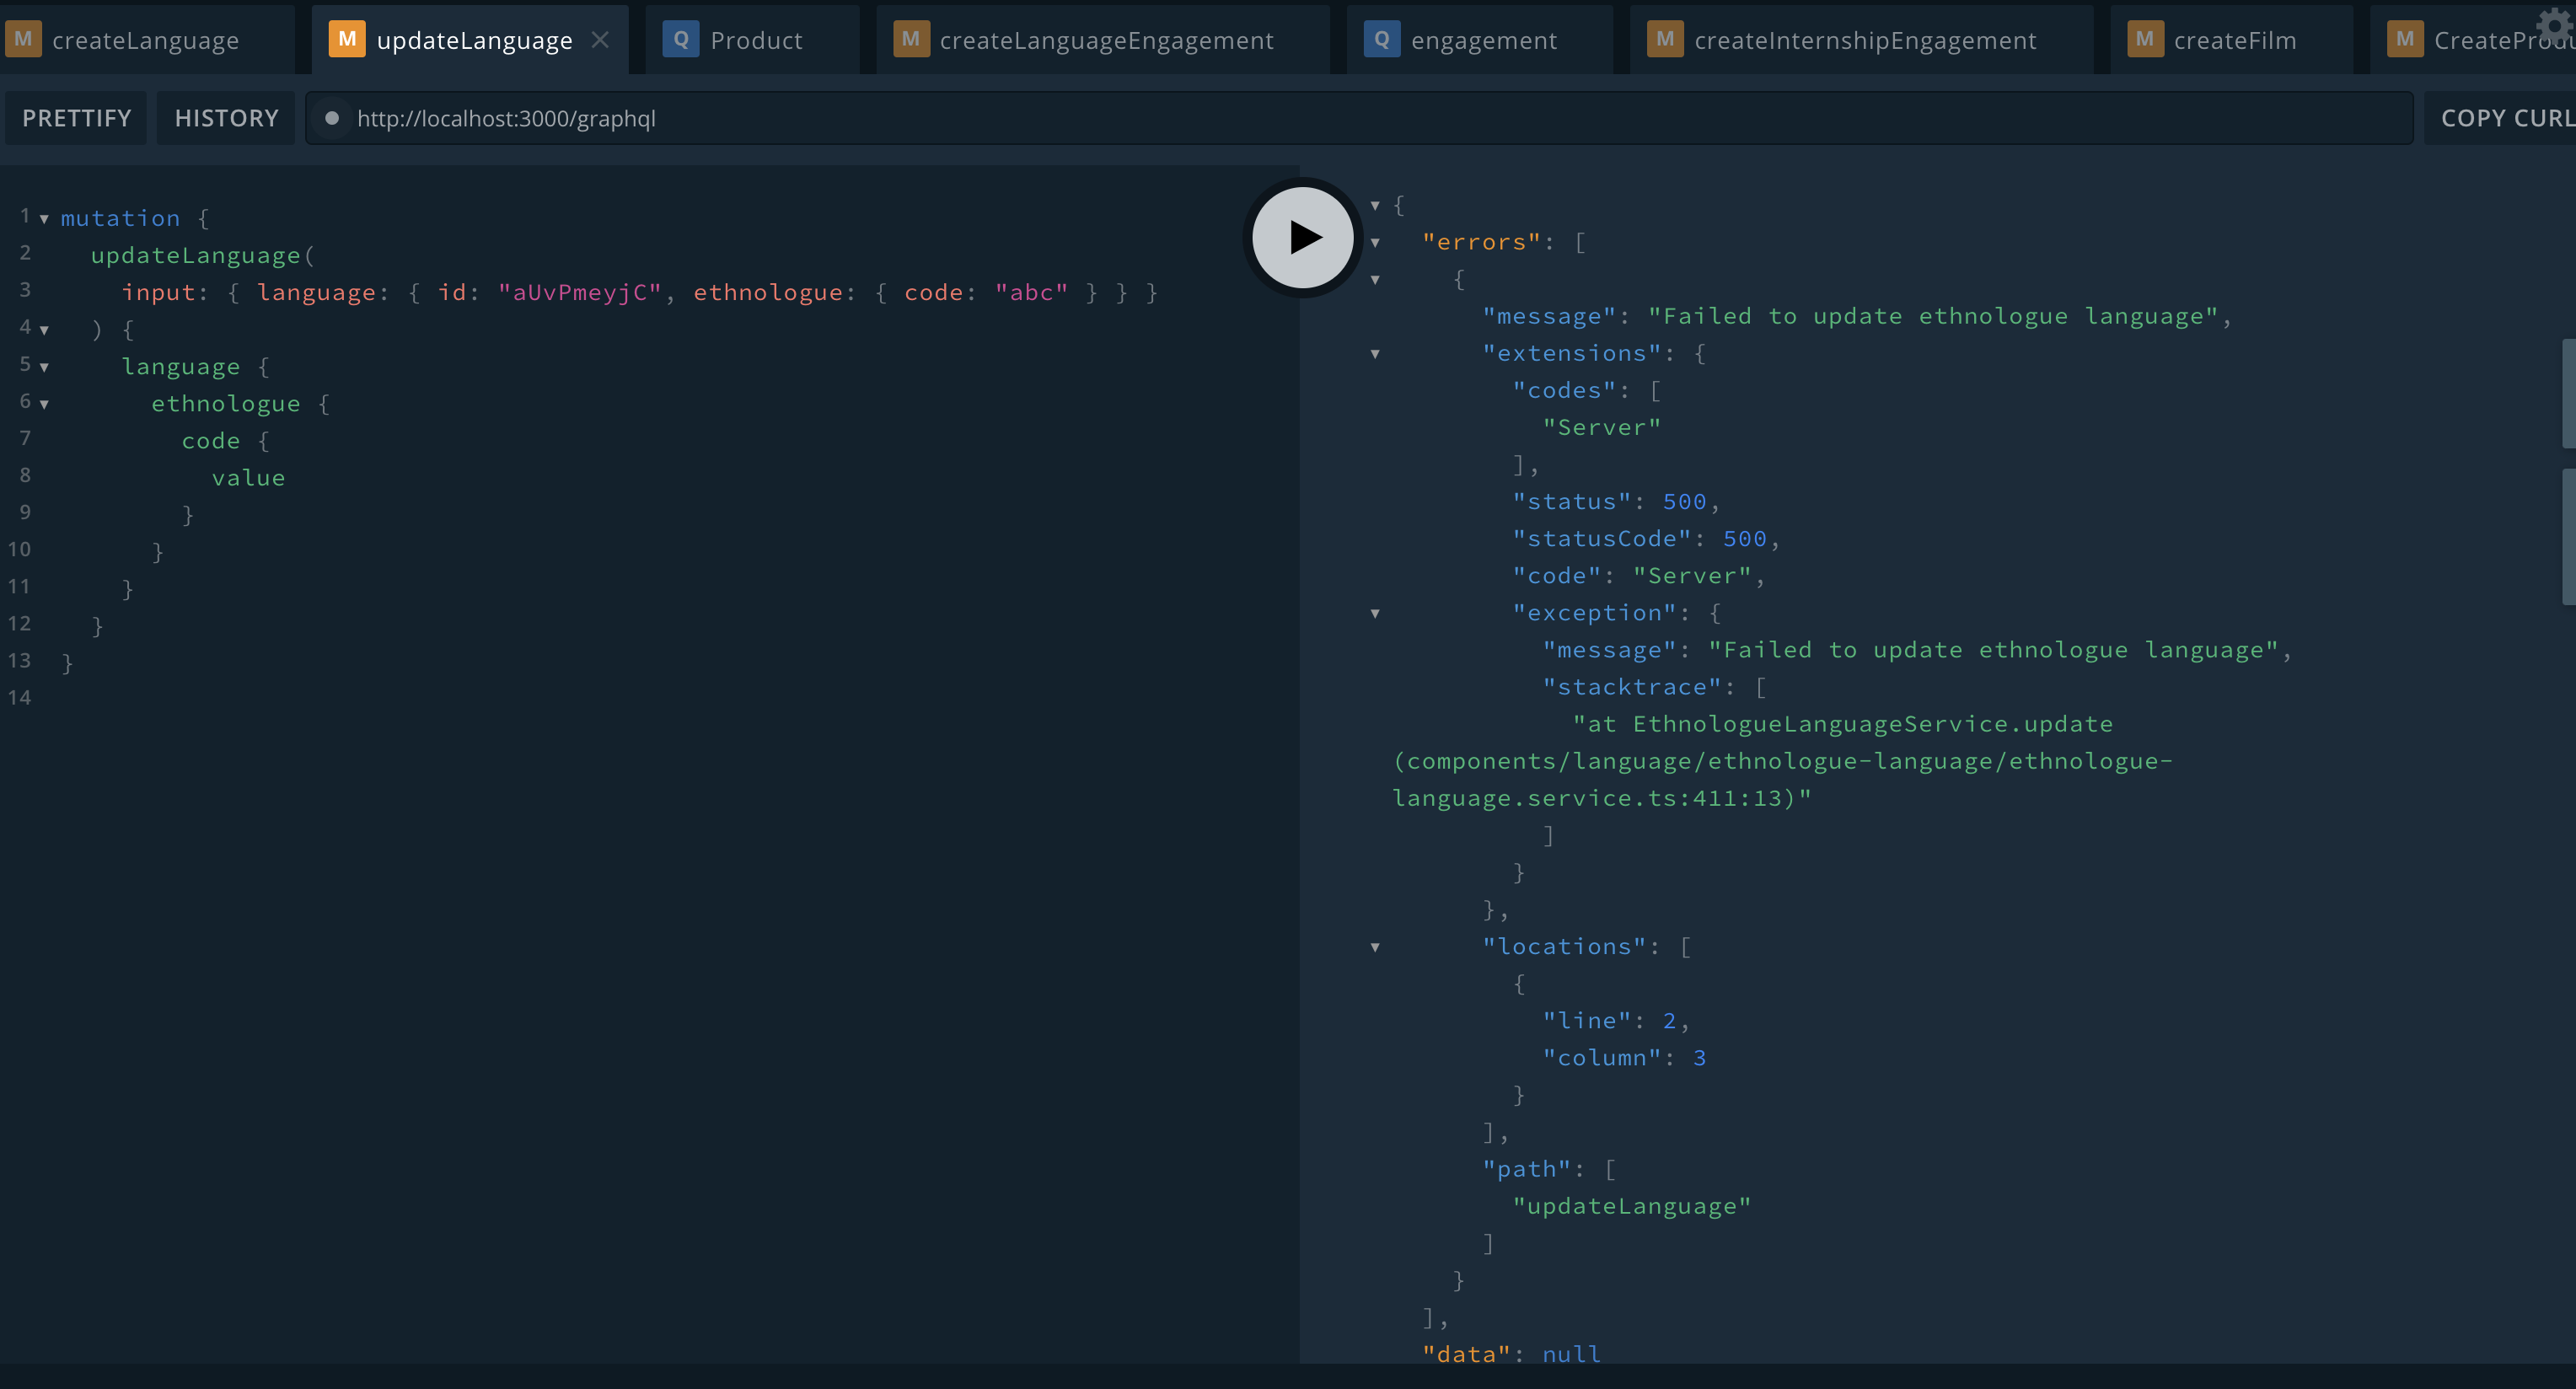The width and height of the screenshot is (2576, 1389).
Task: Collapse the "extensions" object in response
Action: pos(1375,354)
